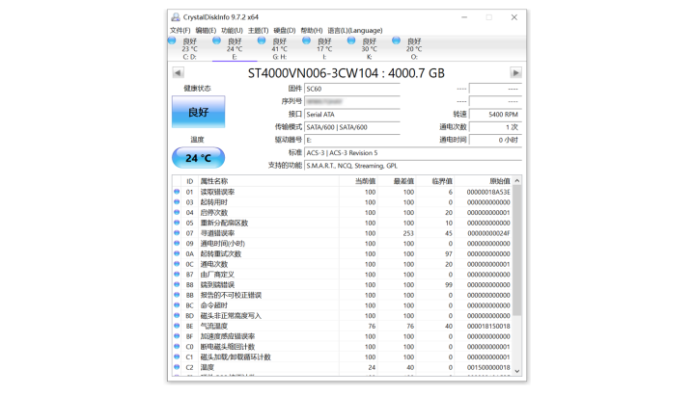Click the 属性名称 column header
The height and width of the screenshot is (396, 694).
pyautogui.click(x=268, y=181)
